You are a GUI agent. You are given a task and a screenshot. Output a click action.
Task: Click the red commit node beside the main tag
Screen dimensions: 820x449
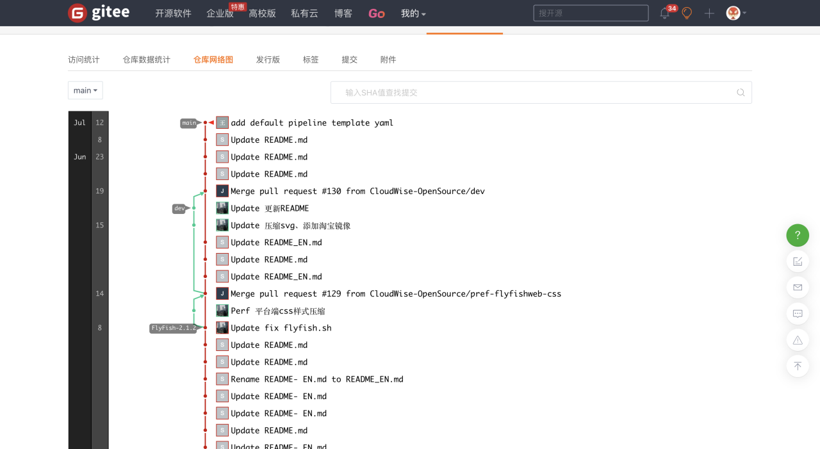click(x=205, y=122)
